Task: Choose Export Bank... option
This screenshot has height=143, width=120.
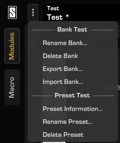Action: pos(63,69)
